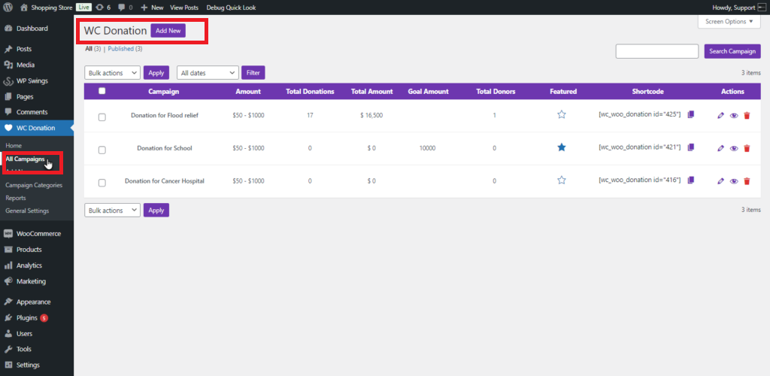Filter by Published campaigns link
Viewport: 770px width, 376px height.
[121, 49]
